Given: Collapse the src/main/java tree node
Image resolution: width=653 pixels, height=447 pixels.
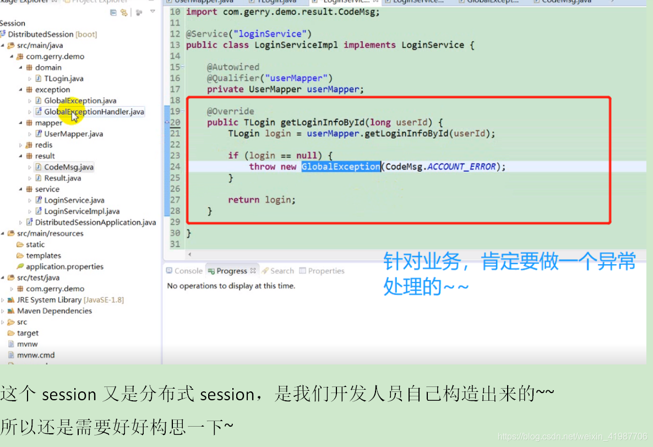Looking at the screenshot, I should tap(3, 45).
